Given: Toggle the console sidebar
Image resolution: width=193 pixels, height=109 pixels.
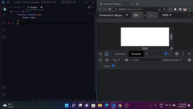Looking at the screenshot, I should point(100,60).
